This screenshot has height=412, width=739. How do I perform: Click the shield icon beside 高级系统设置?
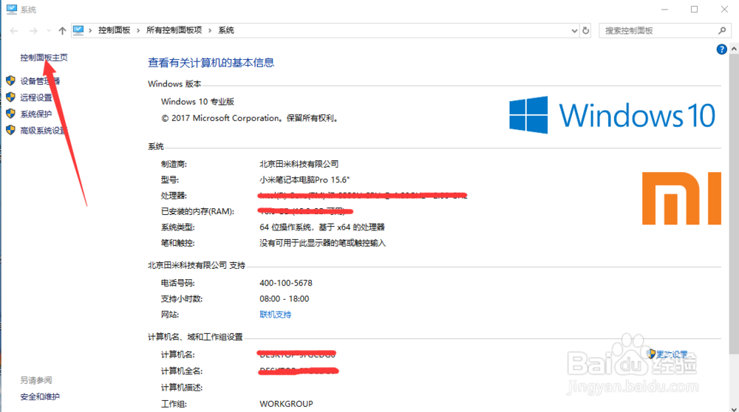tap(11, 130)
